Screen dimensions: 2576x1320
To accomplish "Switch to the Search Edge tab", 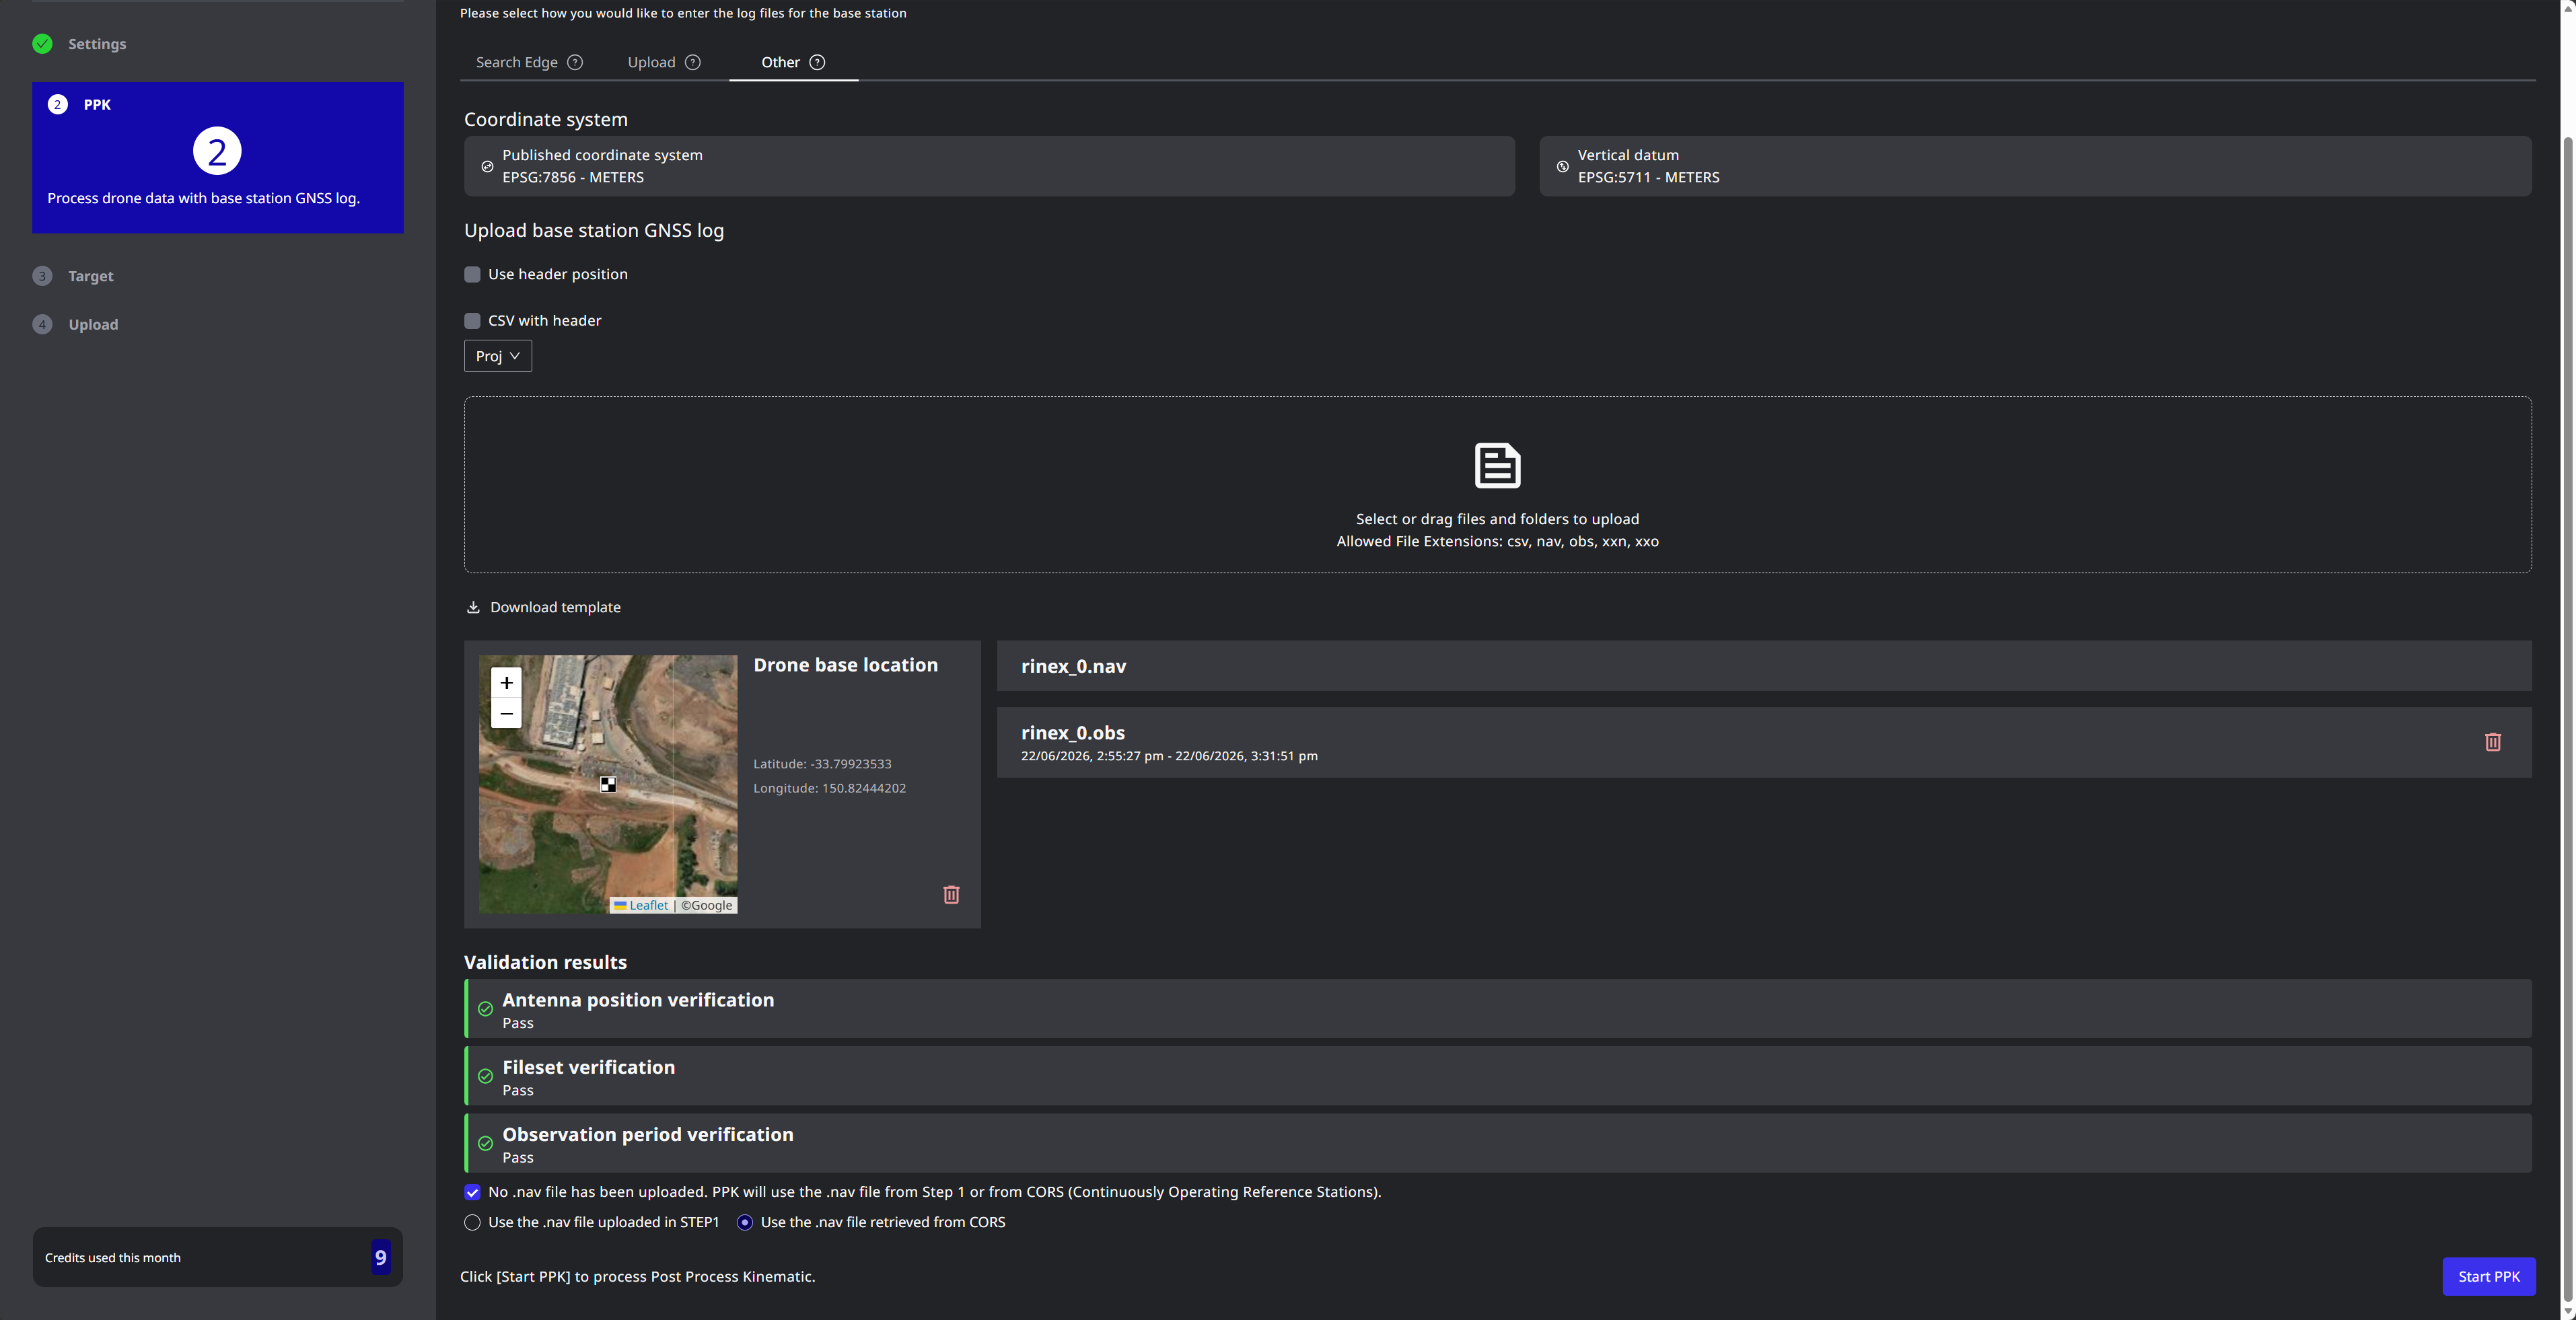I will coord(517,62).
